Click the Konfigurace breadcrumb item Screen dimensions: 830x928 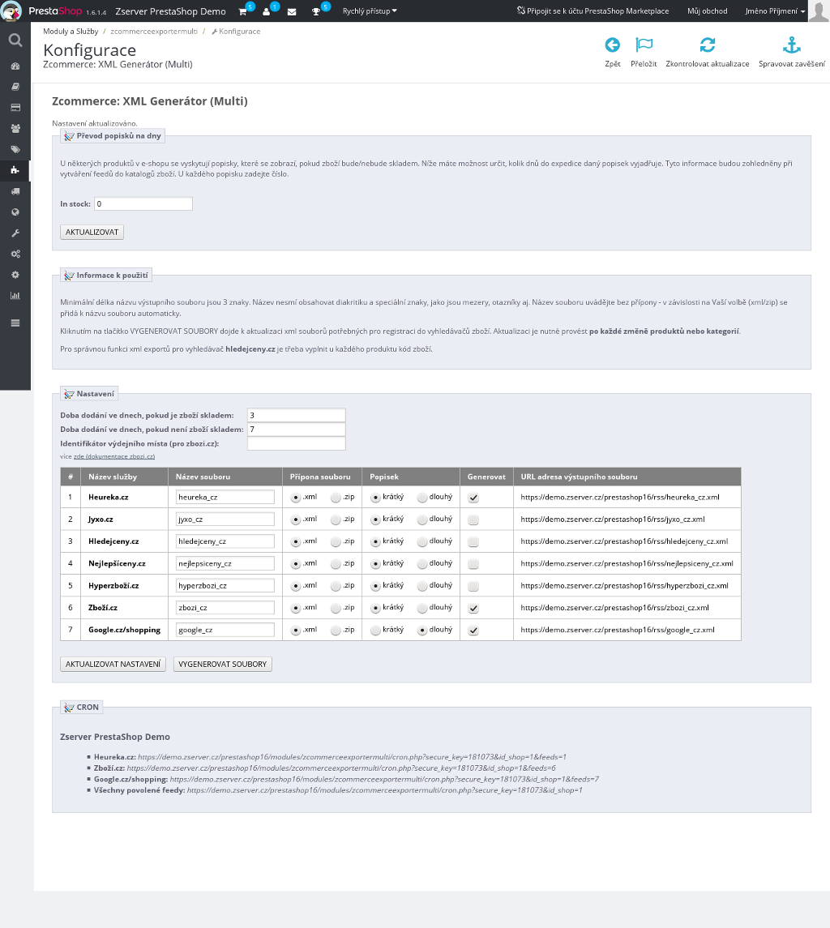point(236,32)
